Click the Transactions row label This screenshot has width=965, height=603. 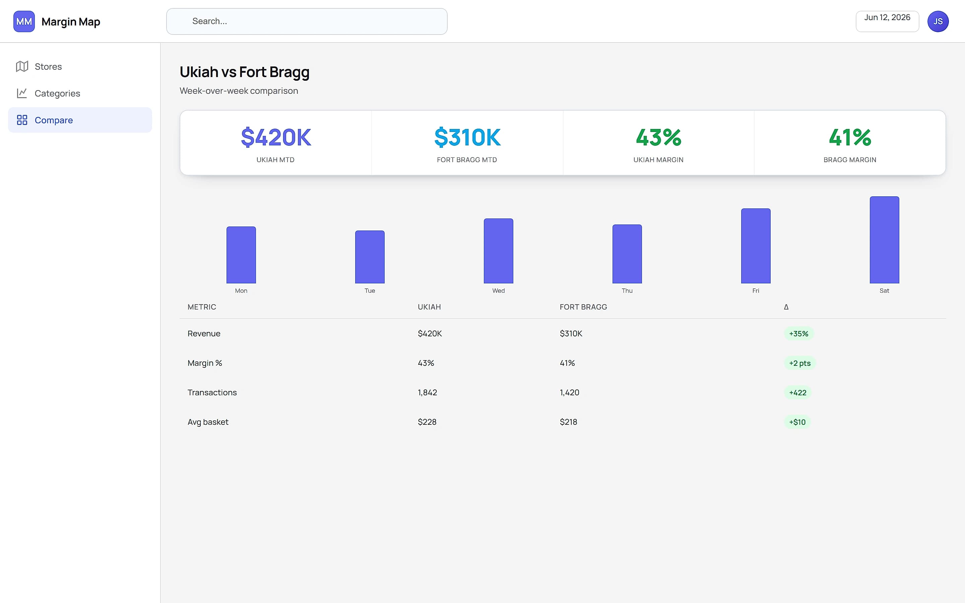(x=212, y=392)
